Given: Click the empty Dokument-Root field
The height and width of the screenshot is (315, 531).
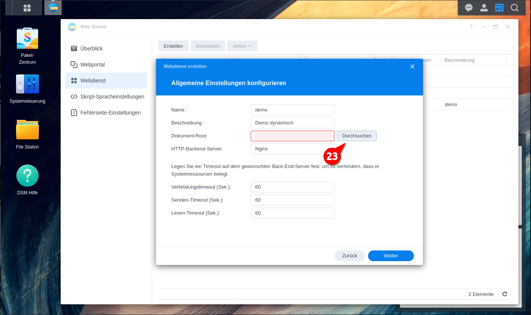Looking at the screenshot, I should 292,136.
